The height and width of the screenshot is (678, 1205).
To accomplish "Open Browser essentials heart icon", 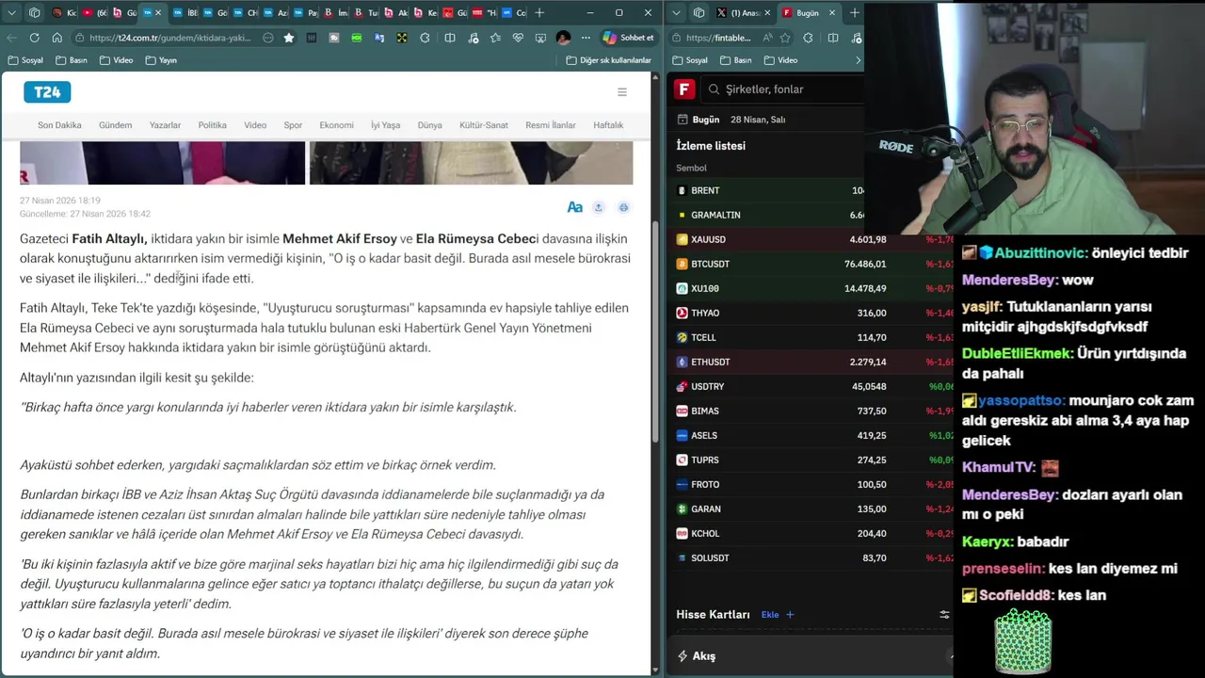I will coord(518,38).
